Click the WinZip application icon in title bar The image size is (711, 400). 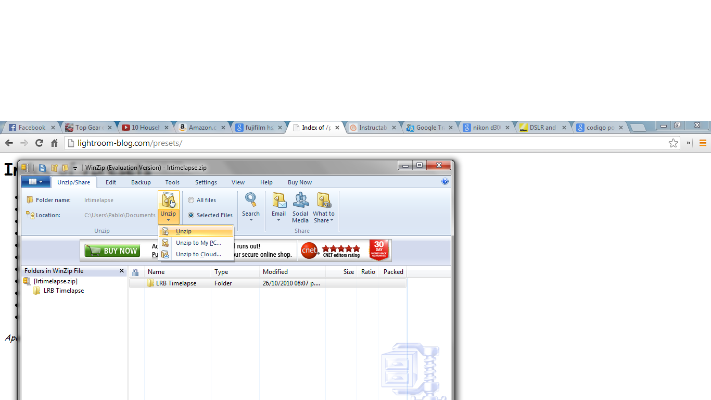click(x=24, y=168)
